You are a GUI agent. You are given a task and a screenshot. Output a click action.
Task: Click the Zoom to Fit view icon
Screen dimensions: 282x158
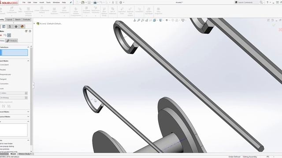139,20
